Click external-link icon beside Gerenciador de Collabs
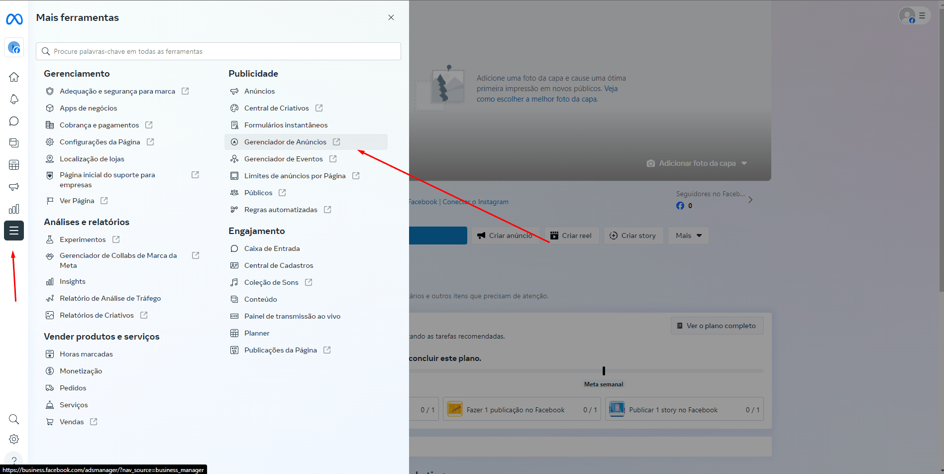944x474 pixels. tap(196, 255)
